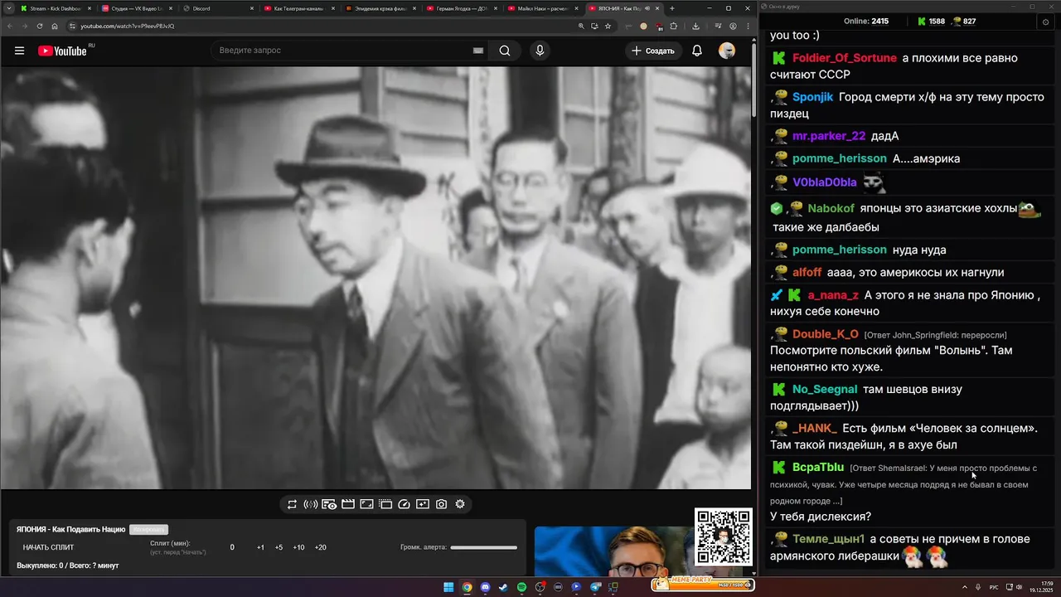
Task: Click the dashed window icon in player toolbar
Action: [x=385, y=504]
